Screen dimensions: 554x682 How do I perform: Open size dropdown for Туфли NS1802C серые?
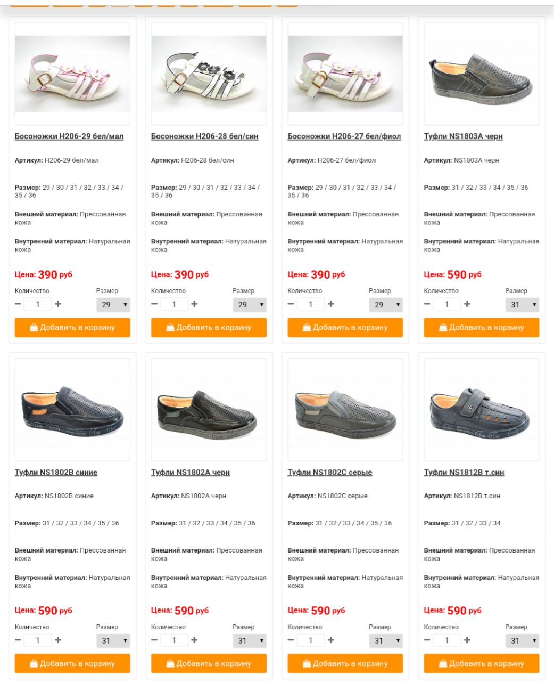[386, 641]
